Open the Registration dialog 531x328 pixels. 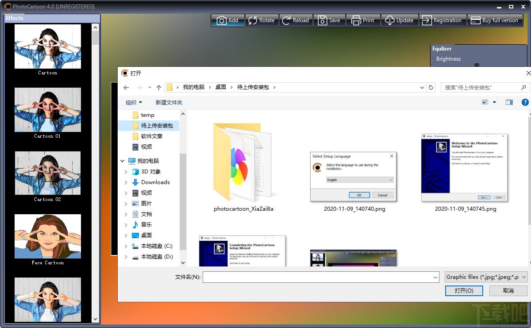coord(442,20)
